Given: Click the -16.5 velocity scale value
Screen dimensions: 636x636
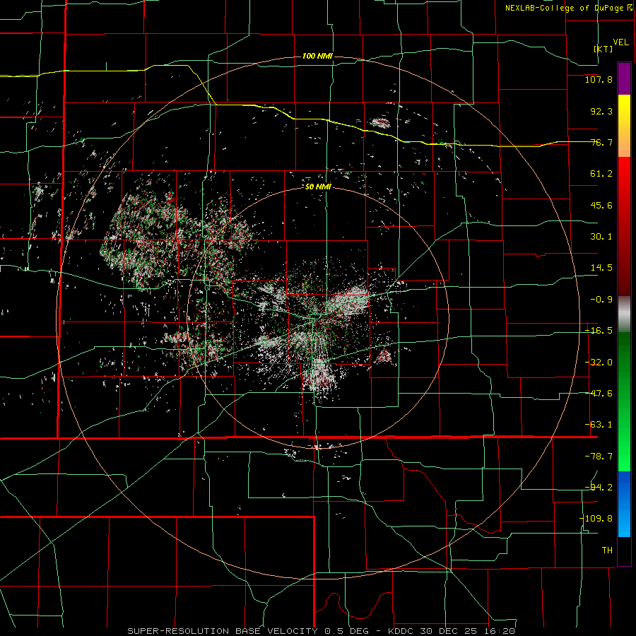Looking at the screenshot, I should [599, 331].
